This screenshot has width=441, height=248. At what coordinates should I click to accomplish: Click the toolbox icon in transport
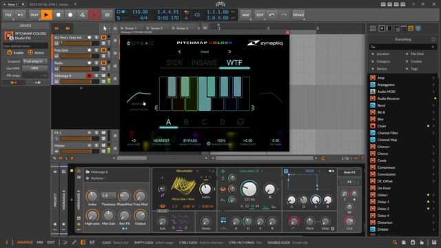pos(107,14)
